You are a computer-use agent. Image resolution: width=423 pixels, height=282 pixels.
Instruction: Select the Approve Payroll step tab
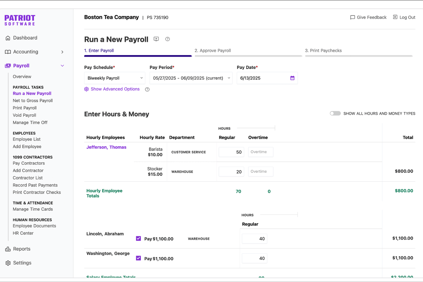coord(213,51)
